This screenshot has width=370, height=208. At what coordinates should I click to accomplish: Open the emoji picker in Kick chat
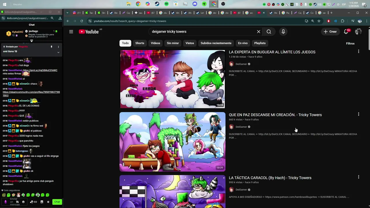click(23, 202)
